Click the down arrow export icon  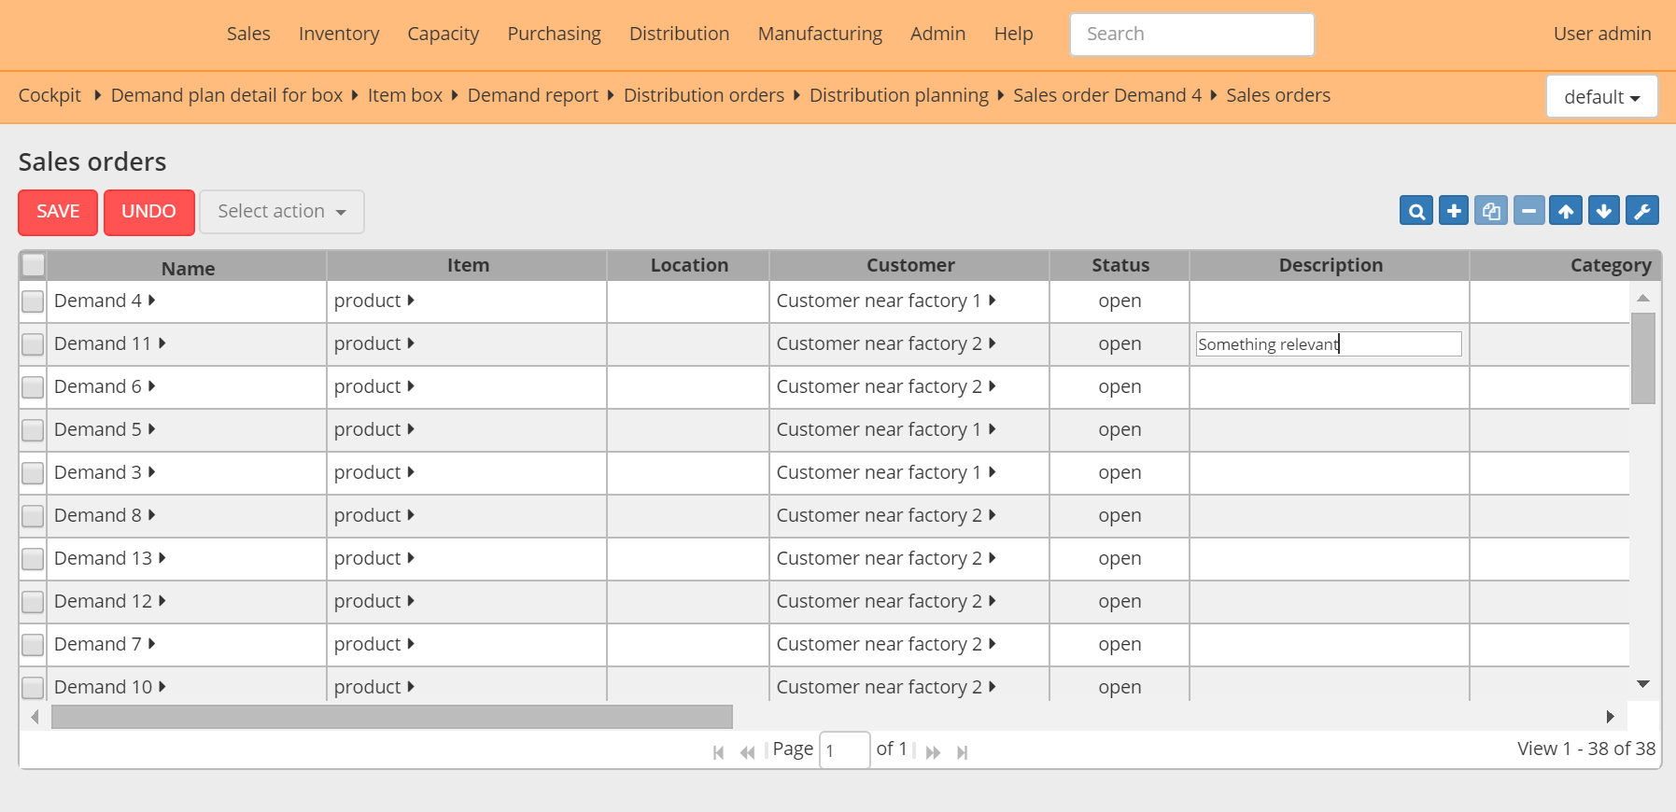pos(1603,211)
